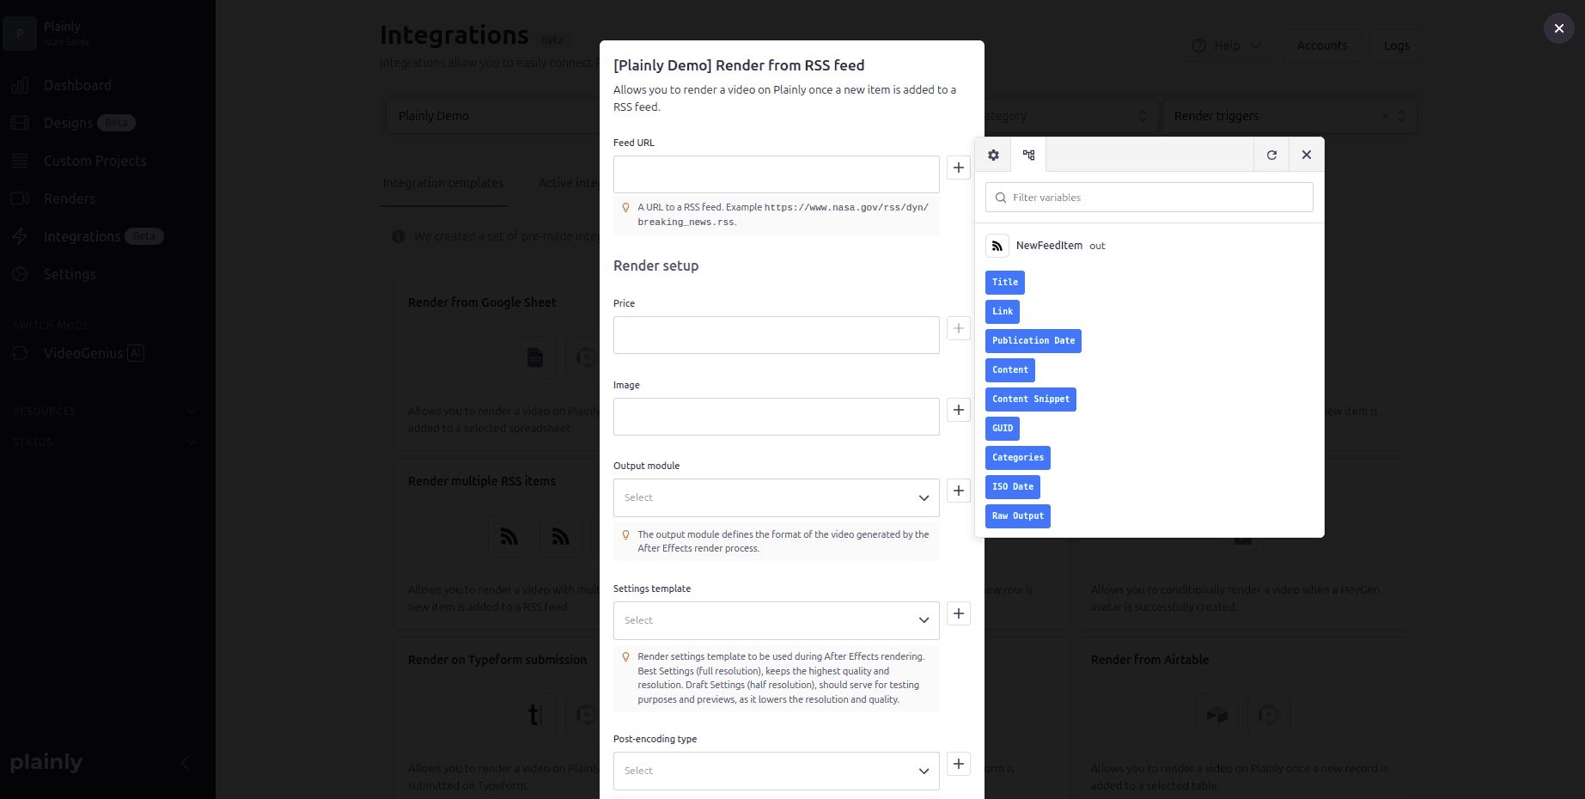Insert the Publication Date variable
Screen dimensions: 1585x799
pos(1033,341)
